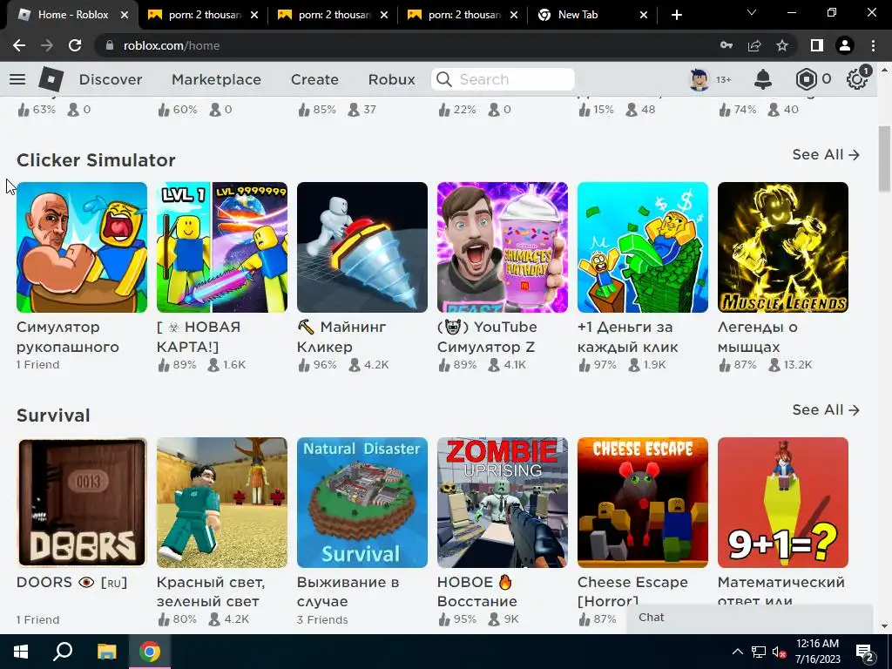This screenshot has height=669, width=892.
Task: Switch to the New Tab tab
Action: (x=578, y=15)
